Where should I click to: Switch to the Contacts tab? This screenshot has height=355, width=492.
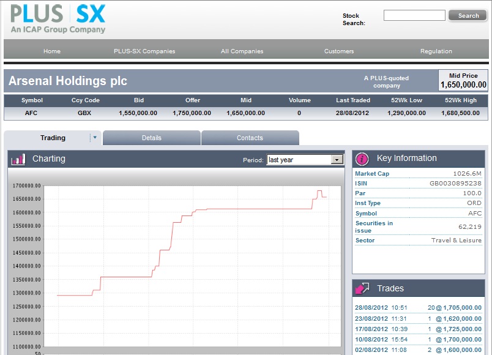click(x=250, y=138)
